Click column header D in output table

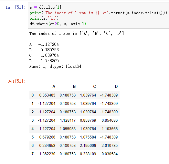click(116, 87)
